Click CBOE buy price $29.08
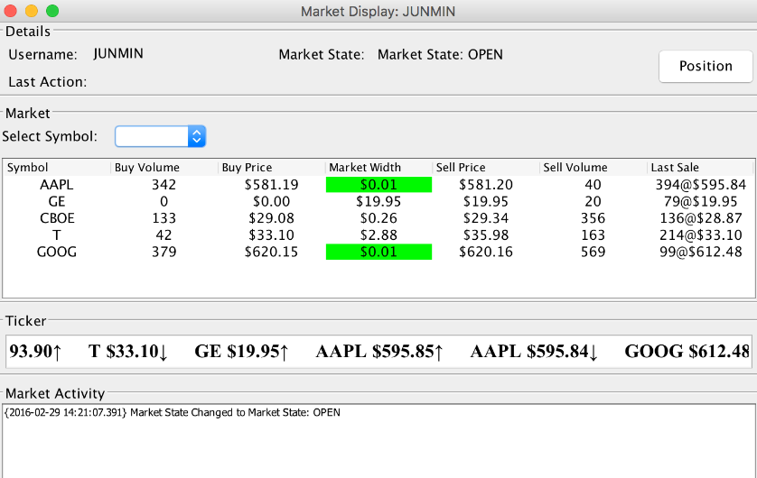The image size is (757, 478). click(x=271, y=218)
